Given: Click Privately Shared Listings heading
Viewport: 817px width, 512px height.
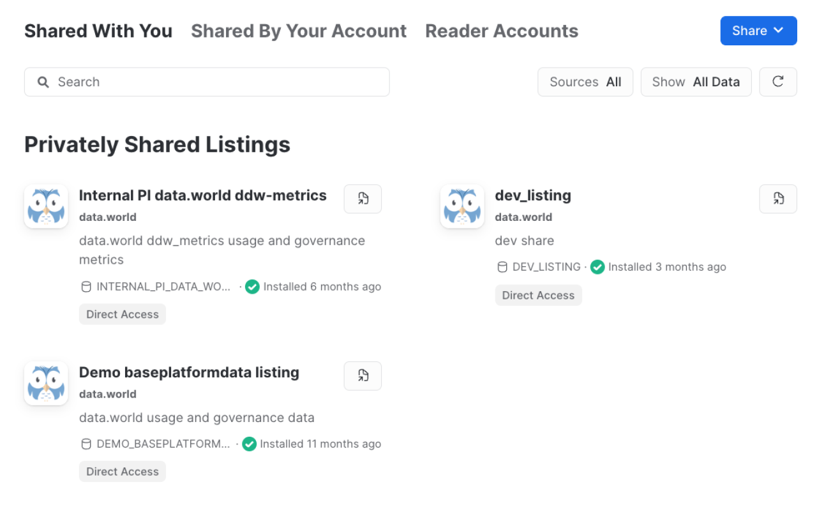Looking at the screenshot, I should [157, 144].
